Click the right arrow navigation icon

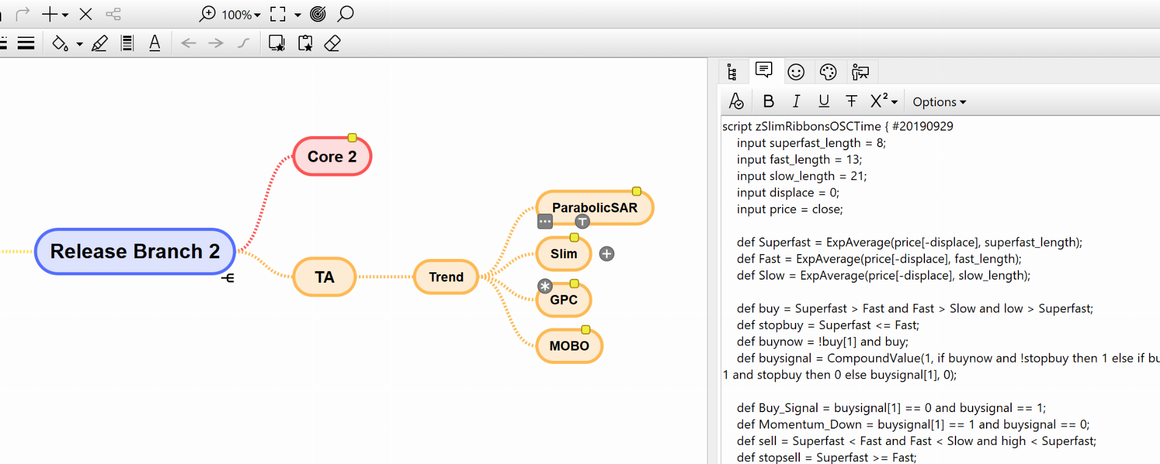pos(216,43)
